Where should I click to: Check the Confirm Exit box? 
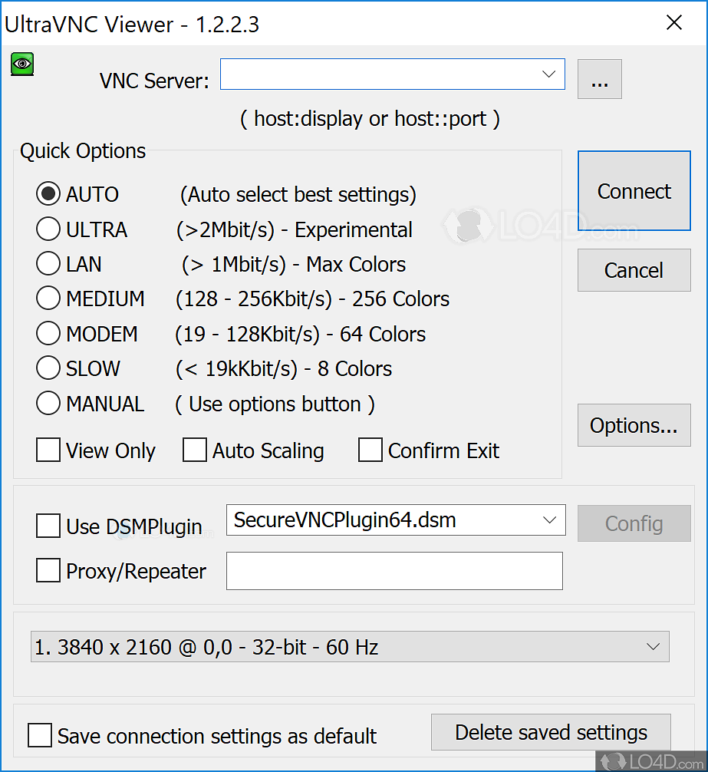click(x=370, y=450)
